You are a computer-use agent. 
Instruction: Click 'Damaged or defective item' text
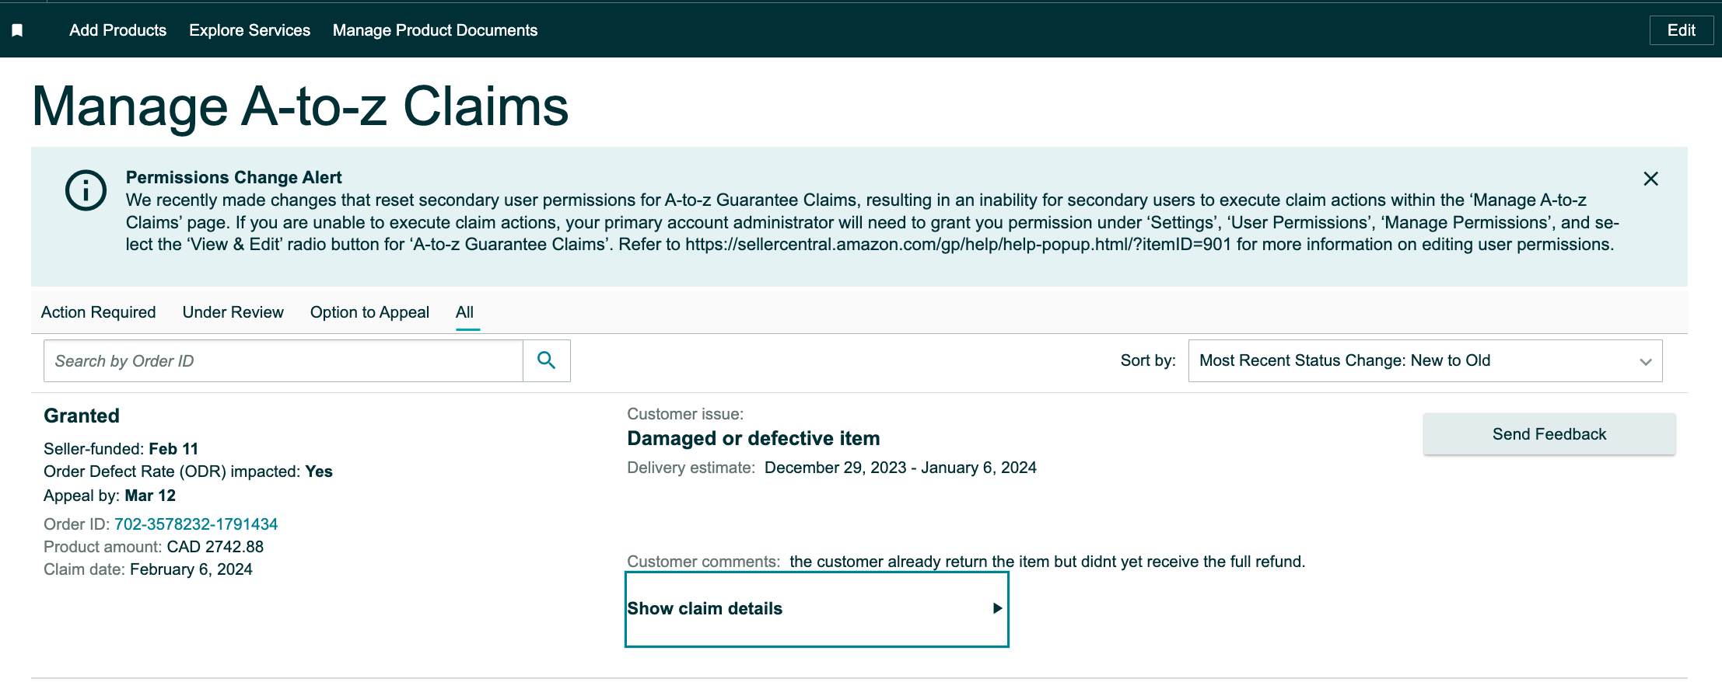[754, 439]
